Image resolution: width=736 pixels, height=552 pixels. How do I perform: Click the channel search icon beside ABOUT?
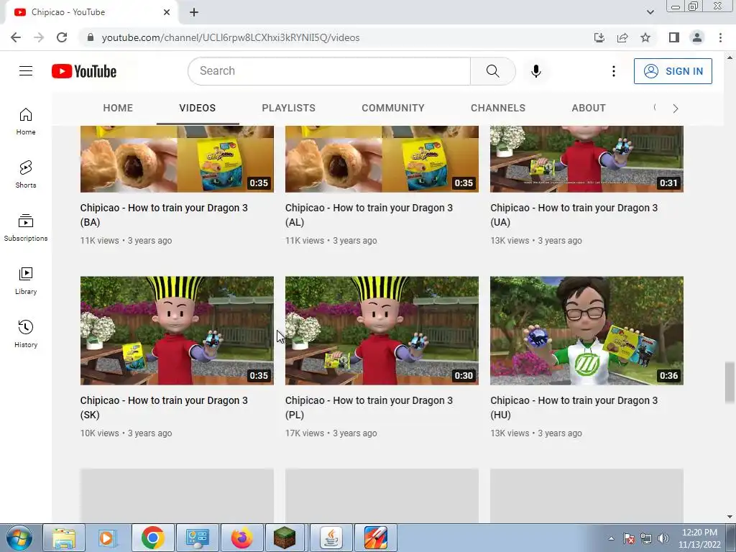(x=655, y=108)
